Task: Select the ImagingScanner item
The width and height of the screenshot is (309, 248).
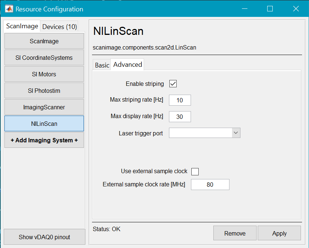Action: (44, 107)
